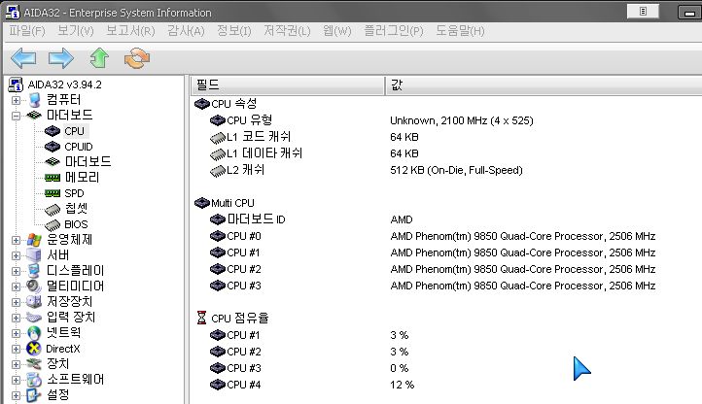Screen dimensions: 702x404
Task: Click the AIDA32 title bar app icon
Action: [x=13, y=12]
